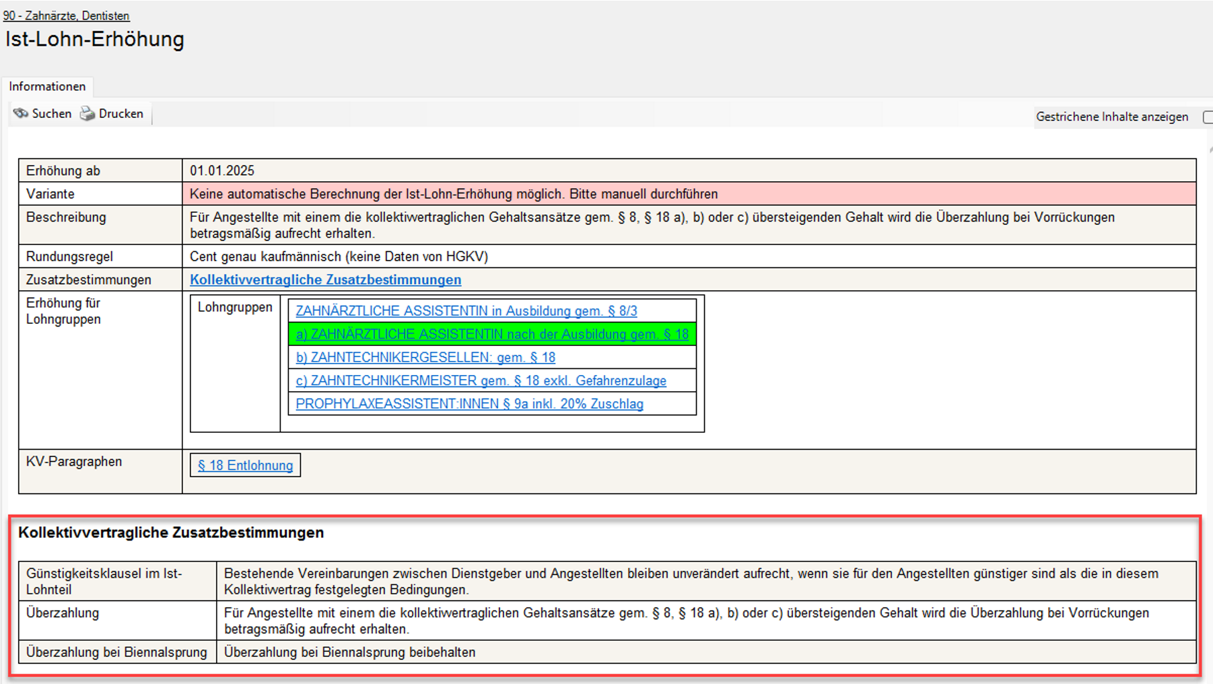1213x684 pixels.
Task: Click the bold Kollektivvertragliche Zusatzbestimmungen section heading
Action: pos(171,533)
